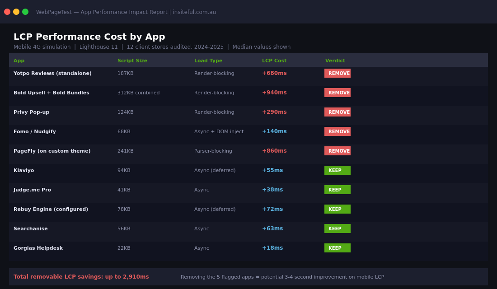Select the Rebuy Engine (configured) name
The width and height of the screenshot is (497, 289).
point(51,209)
